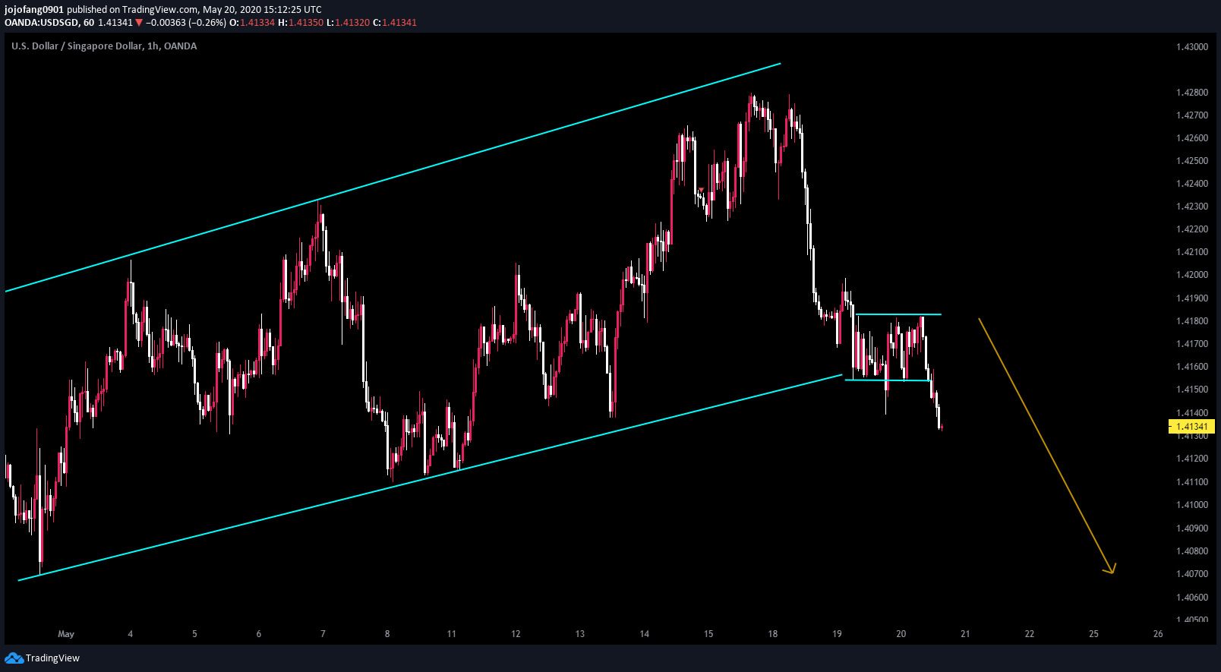1221x672 pixels.
Task: Click the date 13 on time axis
Action: pyautogui.click(x=580, y=634)
